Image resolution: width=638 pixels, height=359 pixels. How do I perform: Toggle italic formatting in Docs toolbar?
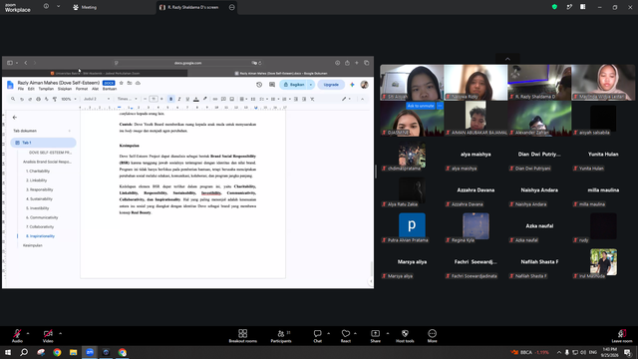(x=179, y=99)
